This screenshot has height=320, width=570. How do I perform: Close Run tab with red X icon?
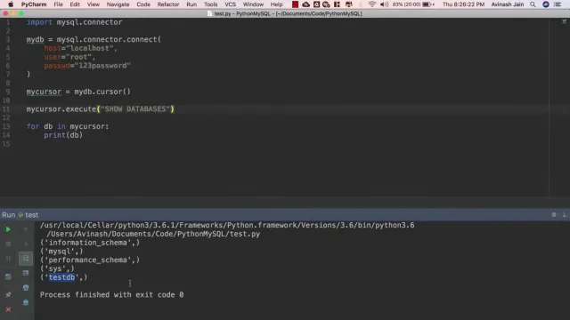coord(8,309)
